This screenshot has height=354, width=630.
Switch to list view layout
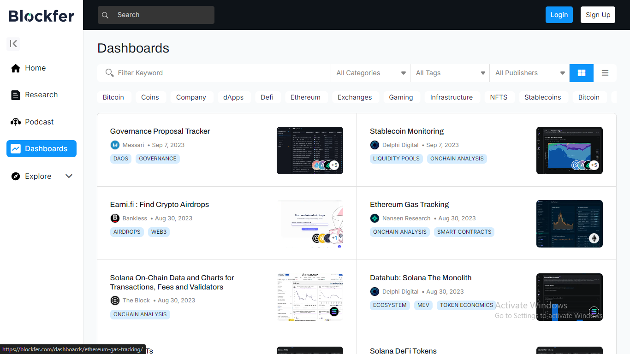coord(605,73)
